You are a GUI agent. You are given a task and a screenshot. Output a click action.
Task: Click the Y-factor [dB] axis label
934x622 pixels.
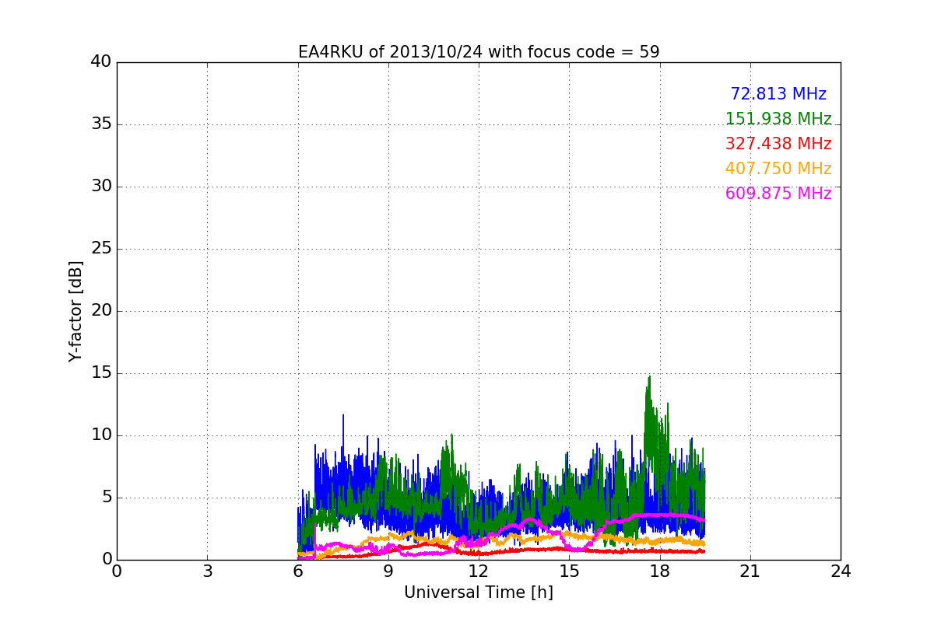[75, 311]
